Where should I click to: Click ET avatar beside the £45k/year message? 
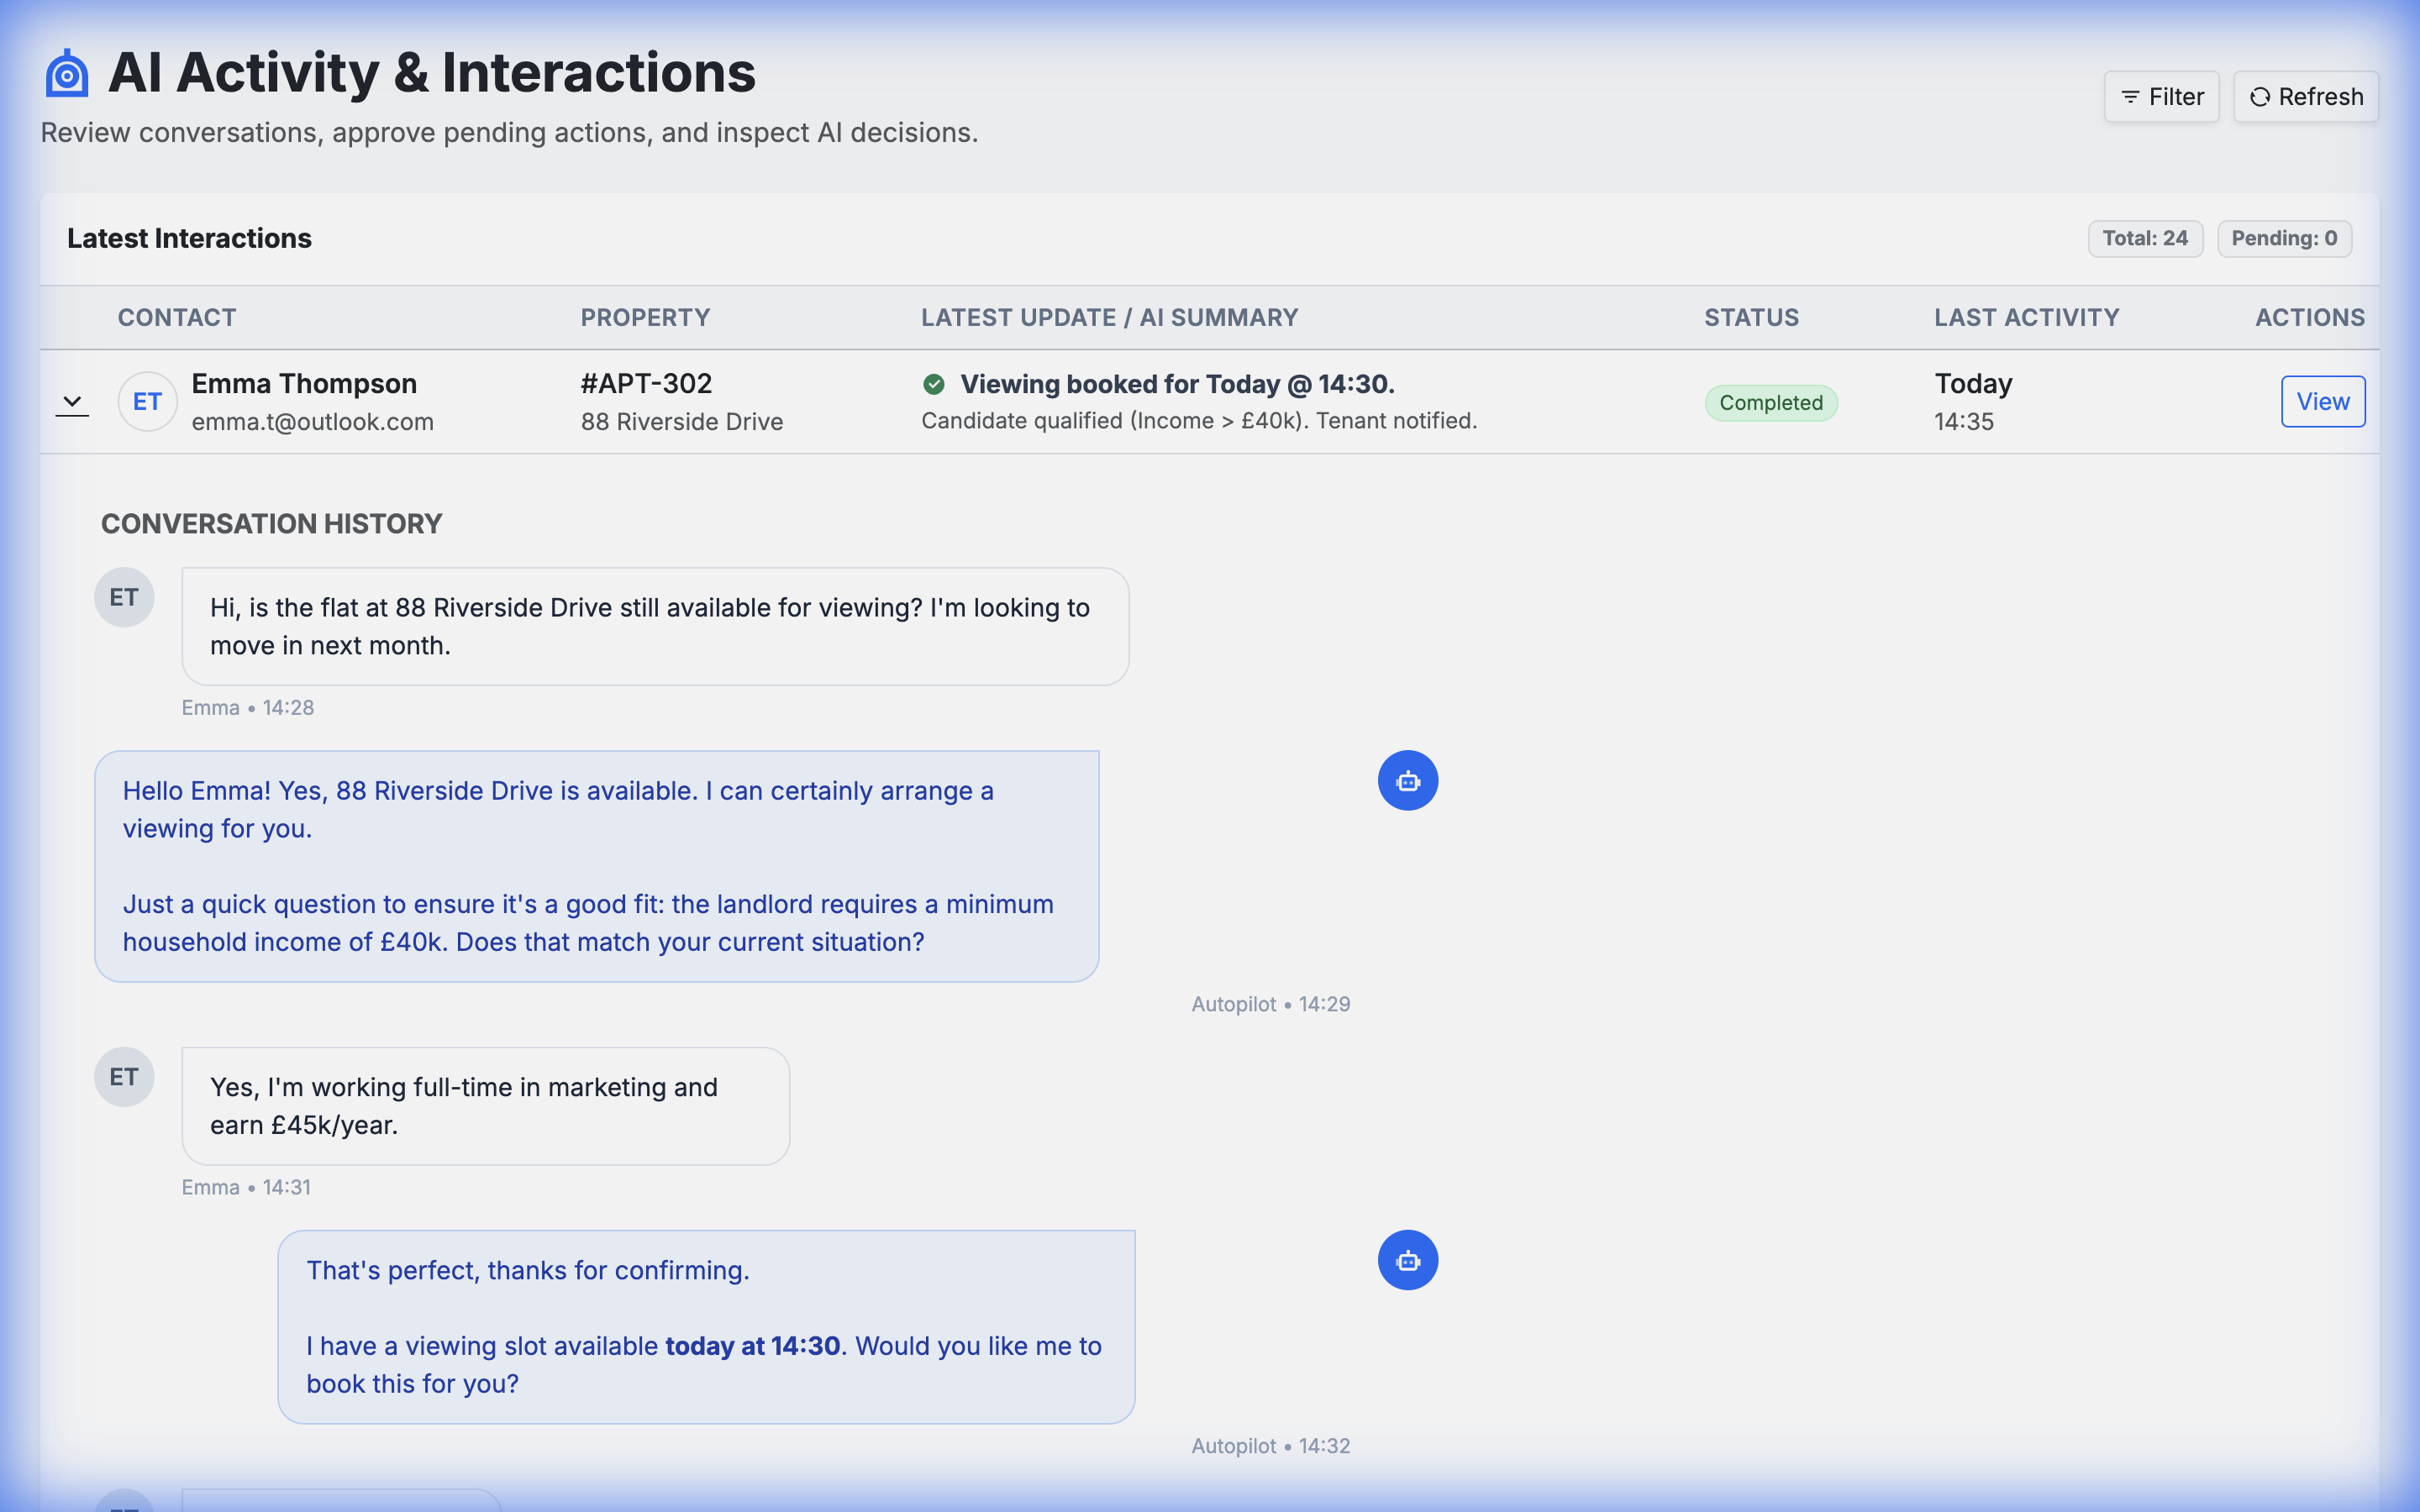coord(124,1077)
